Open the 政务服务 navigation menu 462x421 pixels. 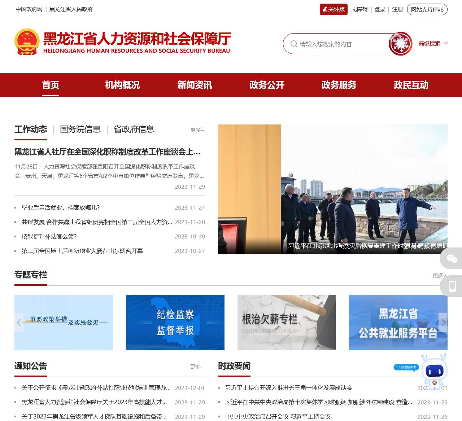[x=339, y=85]
